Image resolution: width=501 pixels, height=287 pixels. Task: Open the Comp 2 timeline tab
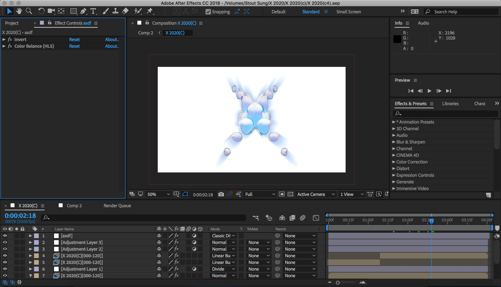tap(74, 205)
